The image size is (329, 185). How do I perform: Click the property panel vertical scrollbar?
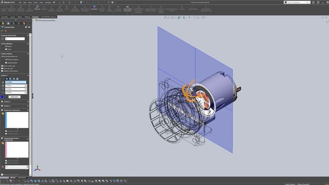(30, 104)
